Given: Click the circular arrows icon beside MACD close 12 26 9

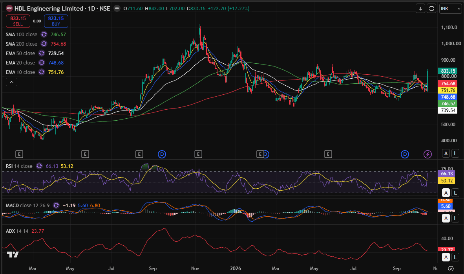Looking at the screenshot, I should click(x=56, y=205).
